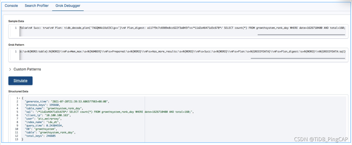Click inside the Sample Data editor line
Image resolution: width=352 pixels, height=145 pixels.
point(182,28)
